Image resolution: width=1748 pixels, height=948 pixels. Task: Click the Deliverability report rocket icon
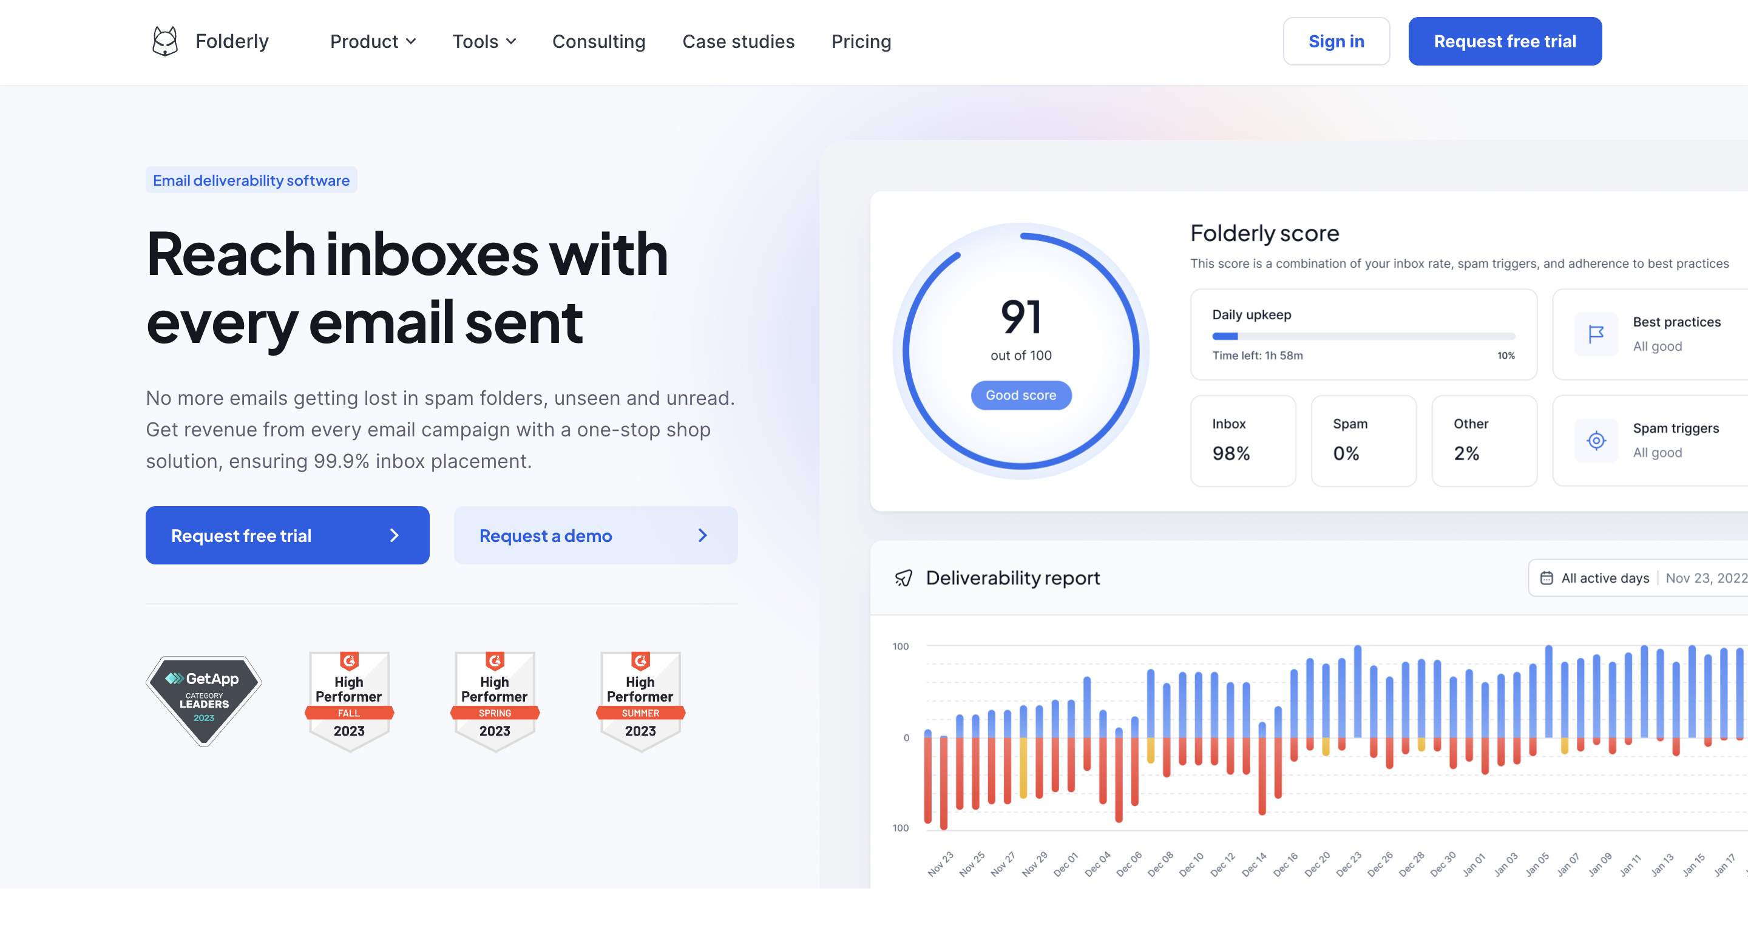point(903,578)
